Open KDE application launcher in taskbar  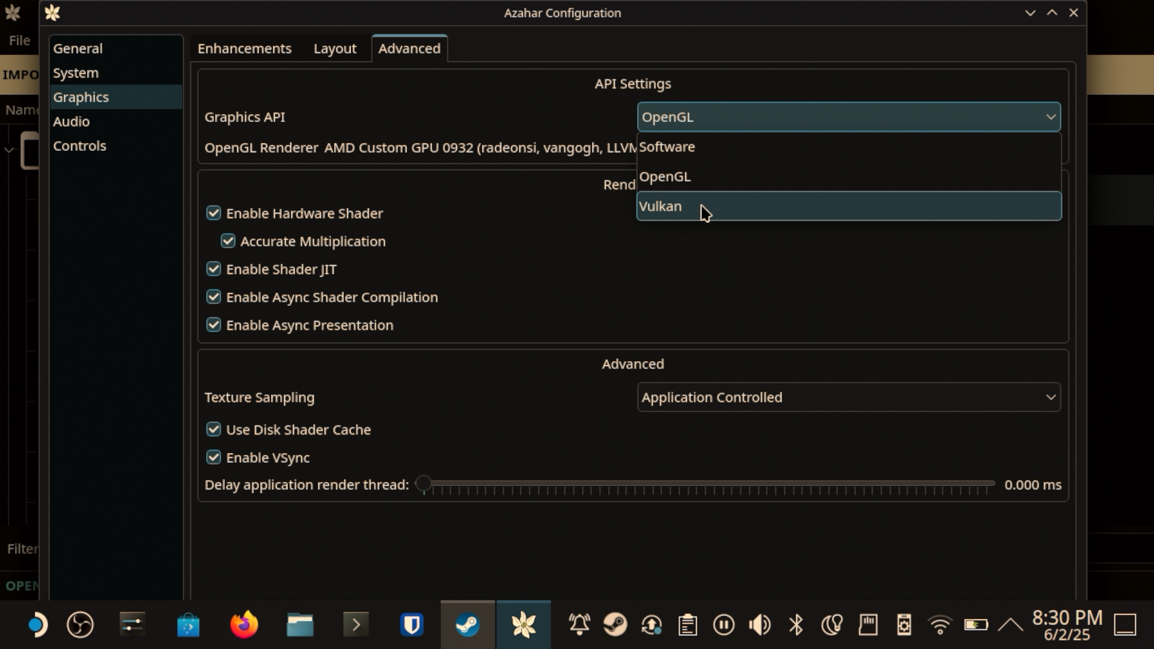37,625
